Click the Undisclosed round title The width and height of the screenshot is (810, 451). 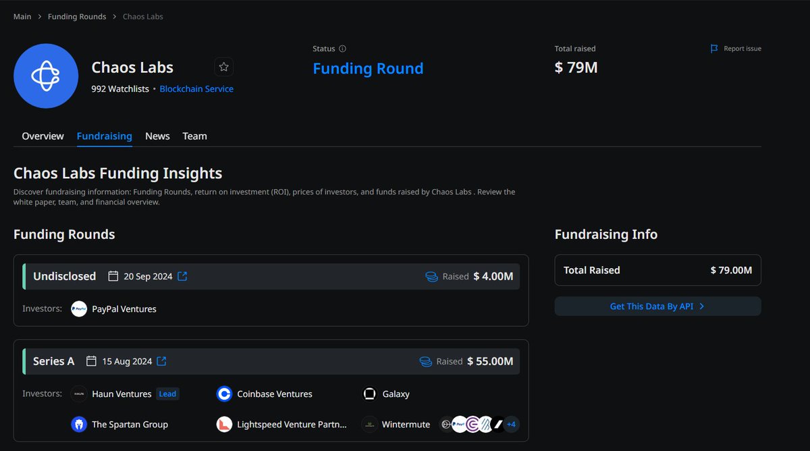65,276
